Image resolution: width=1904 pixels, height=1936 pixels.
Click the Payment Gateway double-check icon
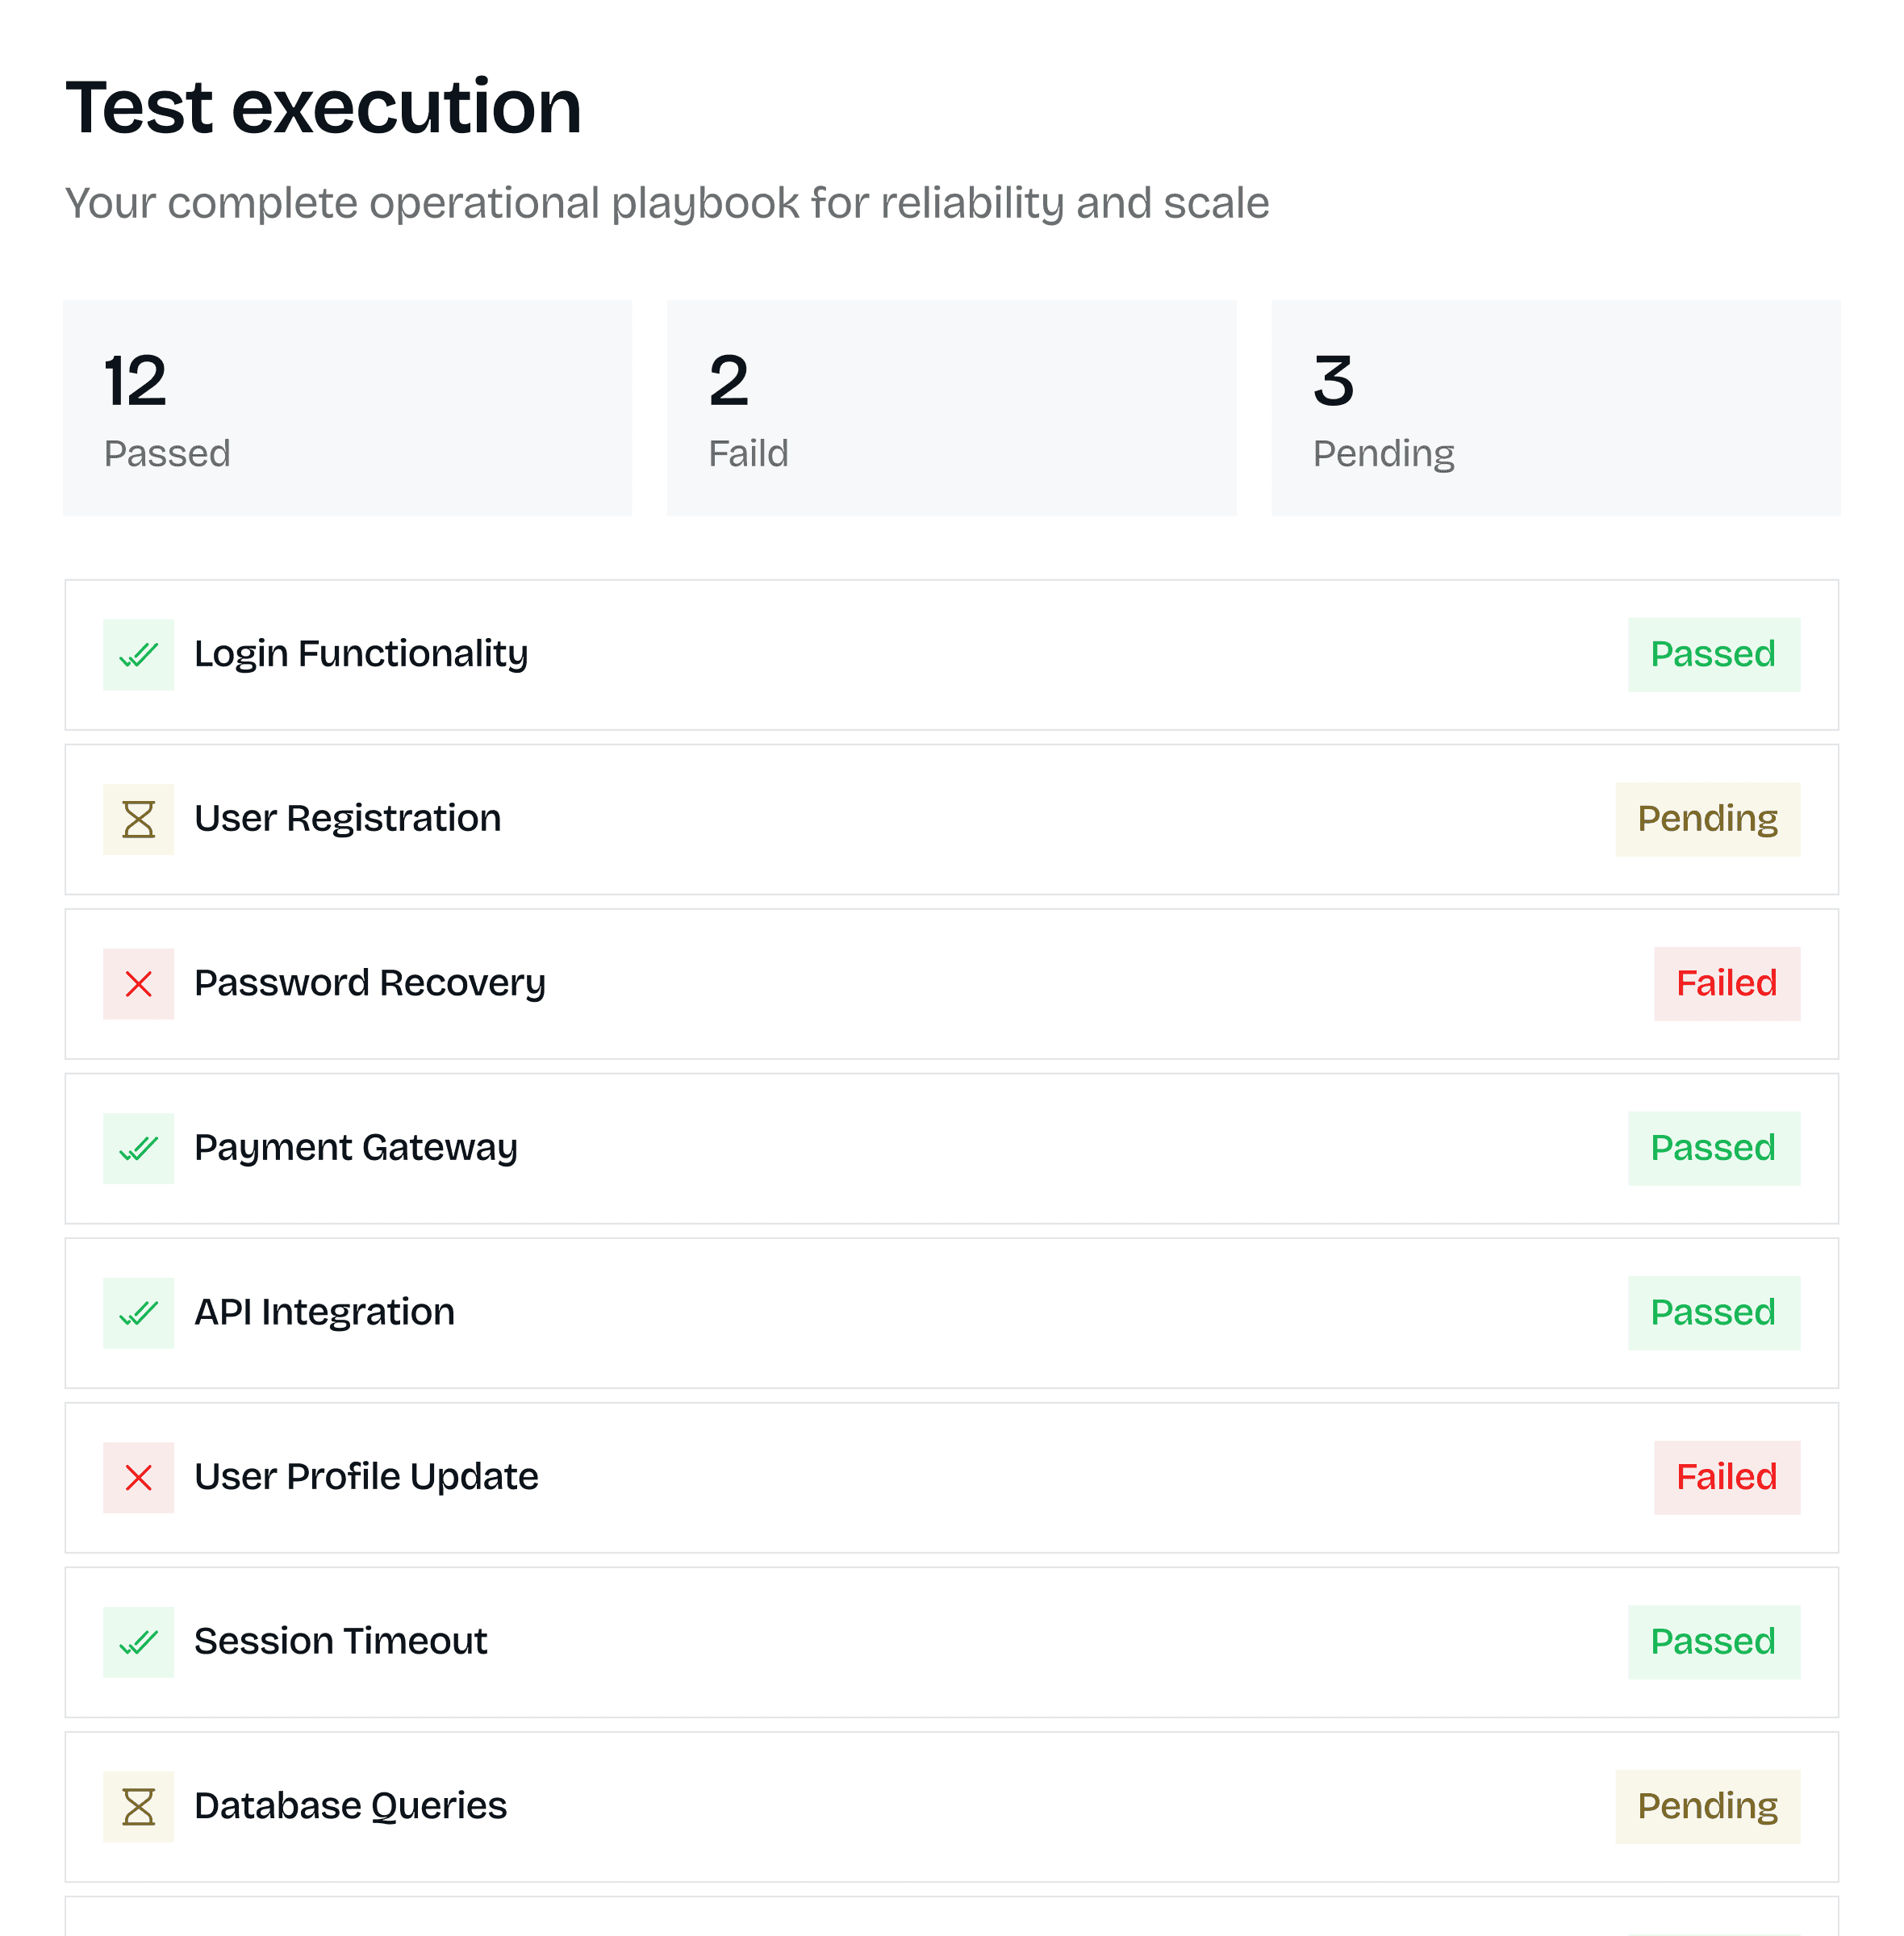point(138,1148)
